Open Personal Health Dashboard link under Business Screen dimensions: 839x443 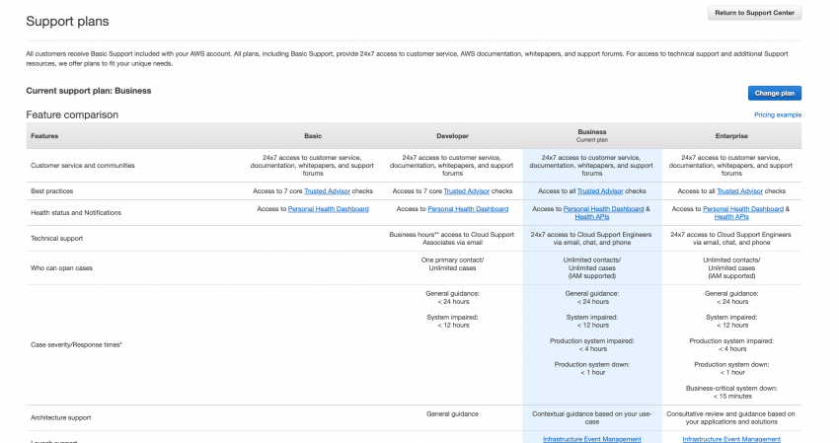click(603, 209)
